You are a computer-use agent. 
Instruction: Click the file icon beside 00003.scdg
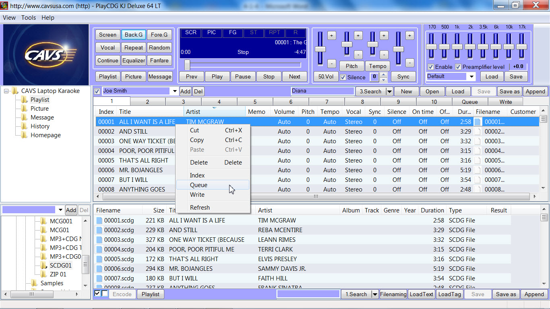pos(99,240)
